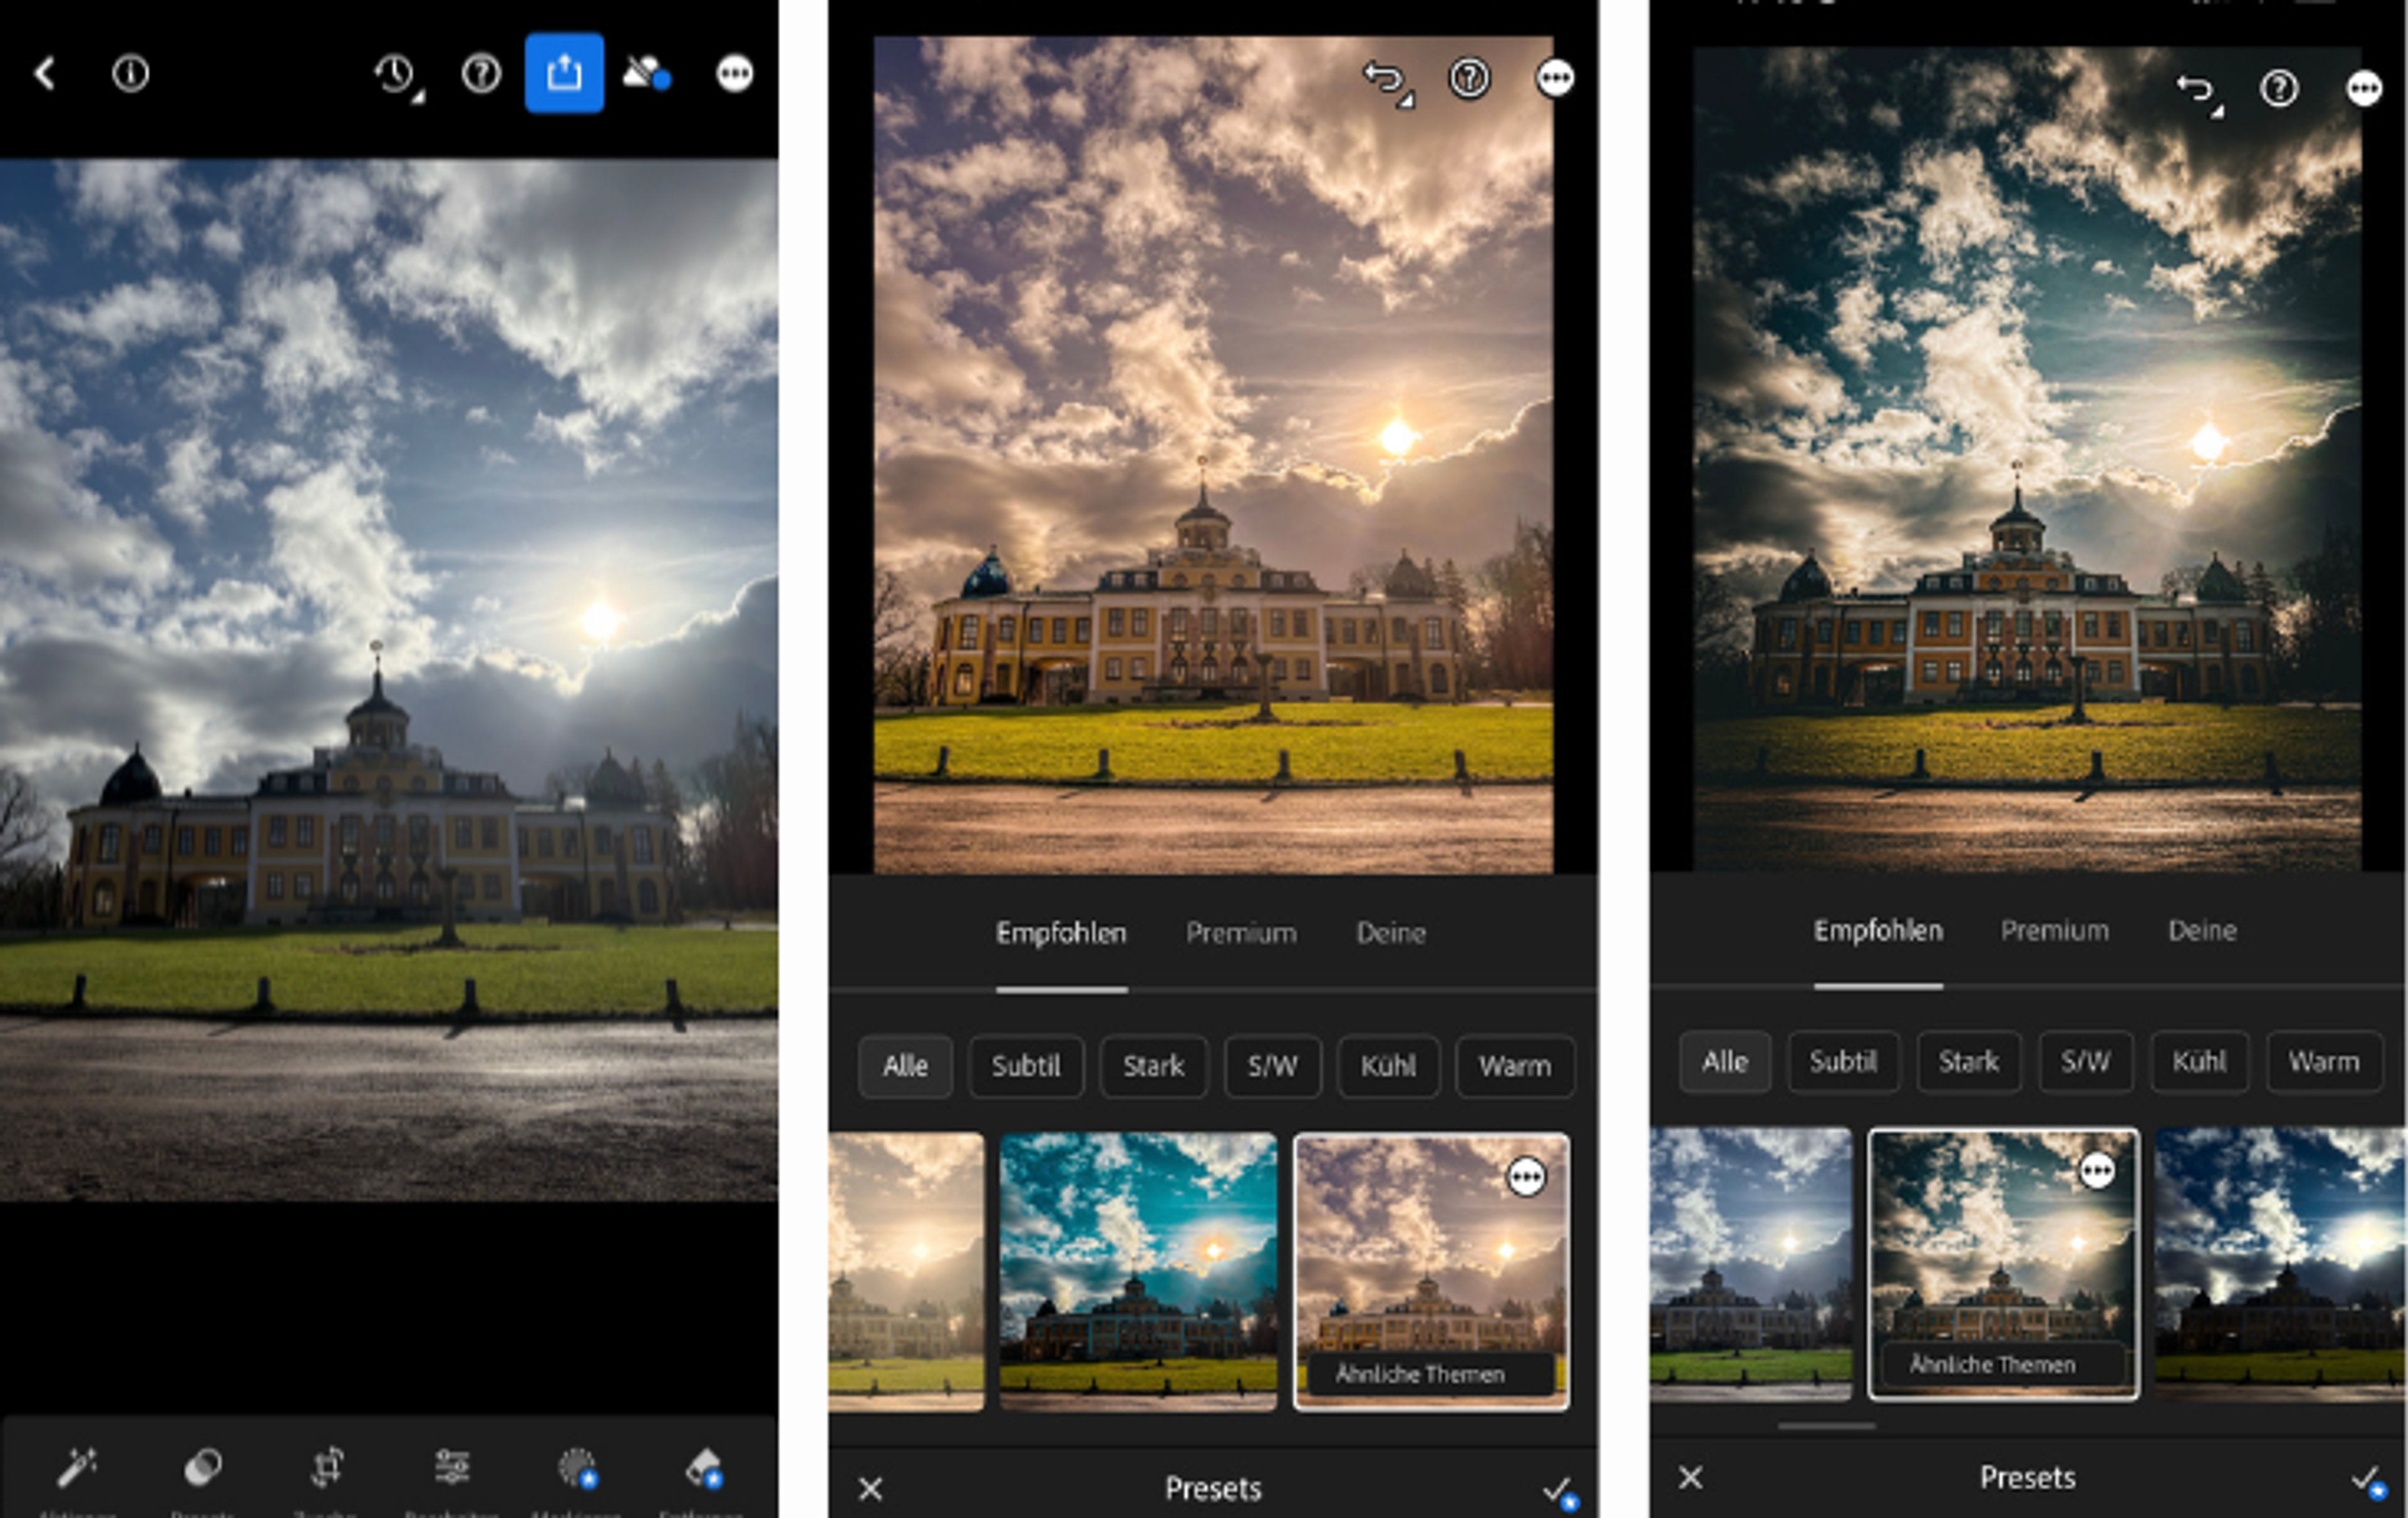Switch to Deine tab on the right screen
The image size is (2408, 1518).
click(2202, 930)
